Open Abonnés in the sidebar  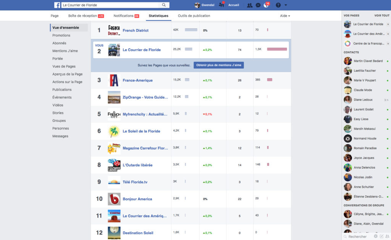(x=59, y=43)
